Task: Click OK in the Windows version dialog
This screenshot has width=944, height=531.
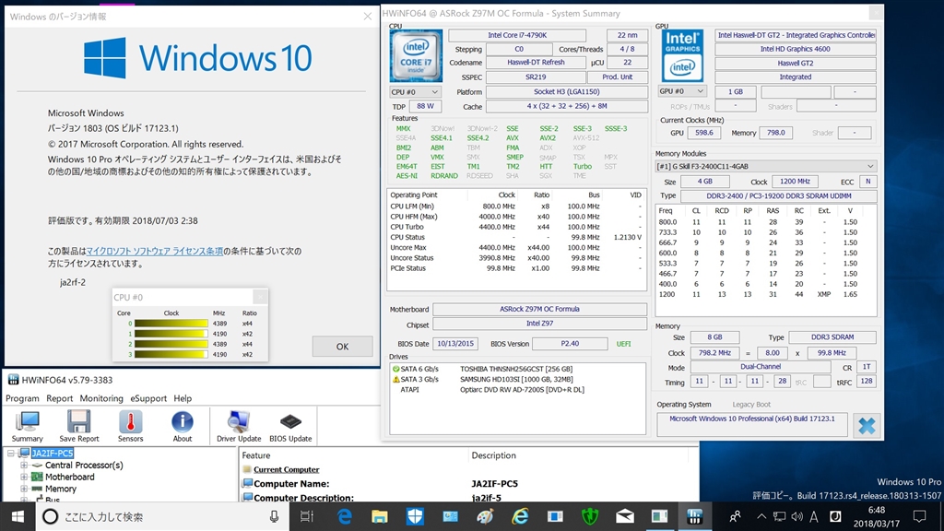Action: tap(342, 347)
